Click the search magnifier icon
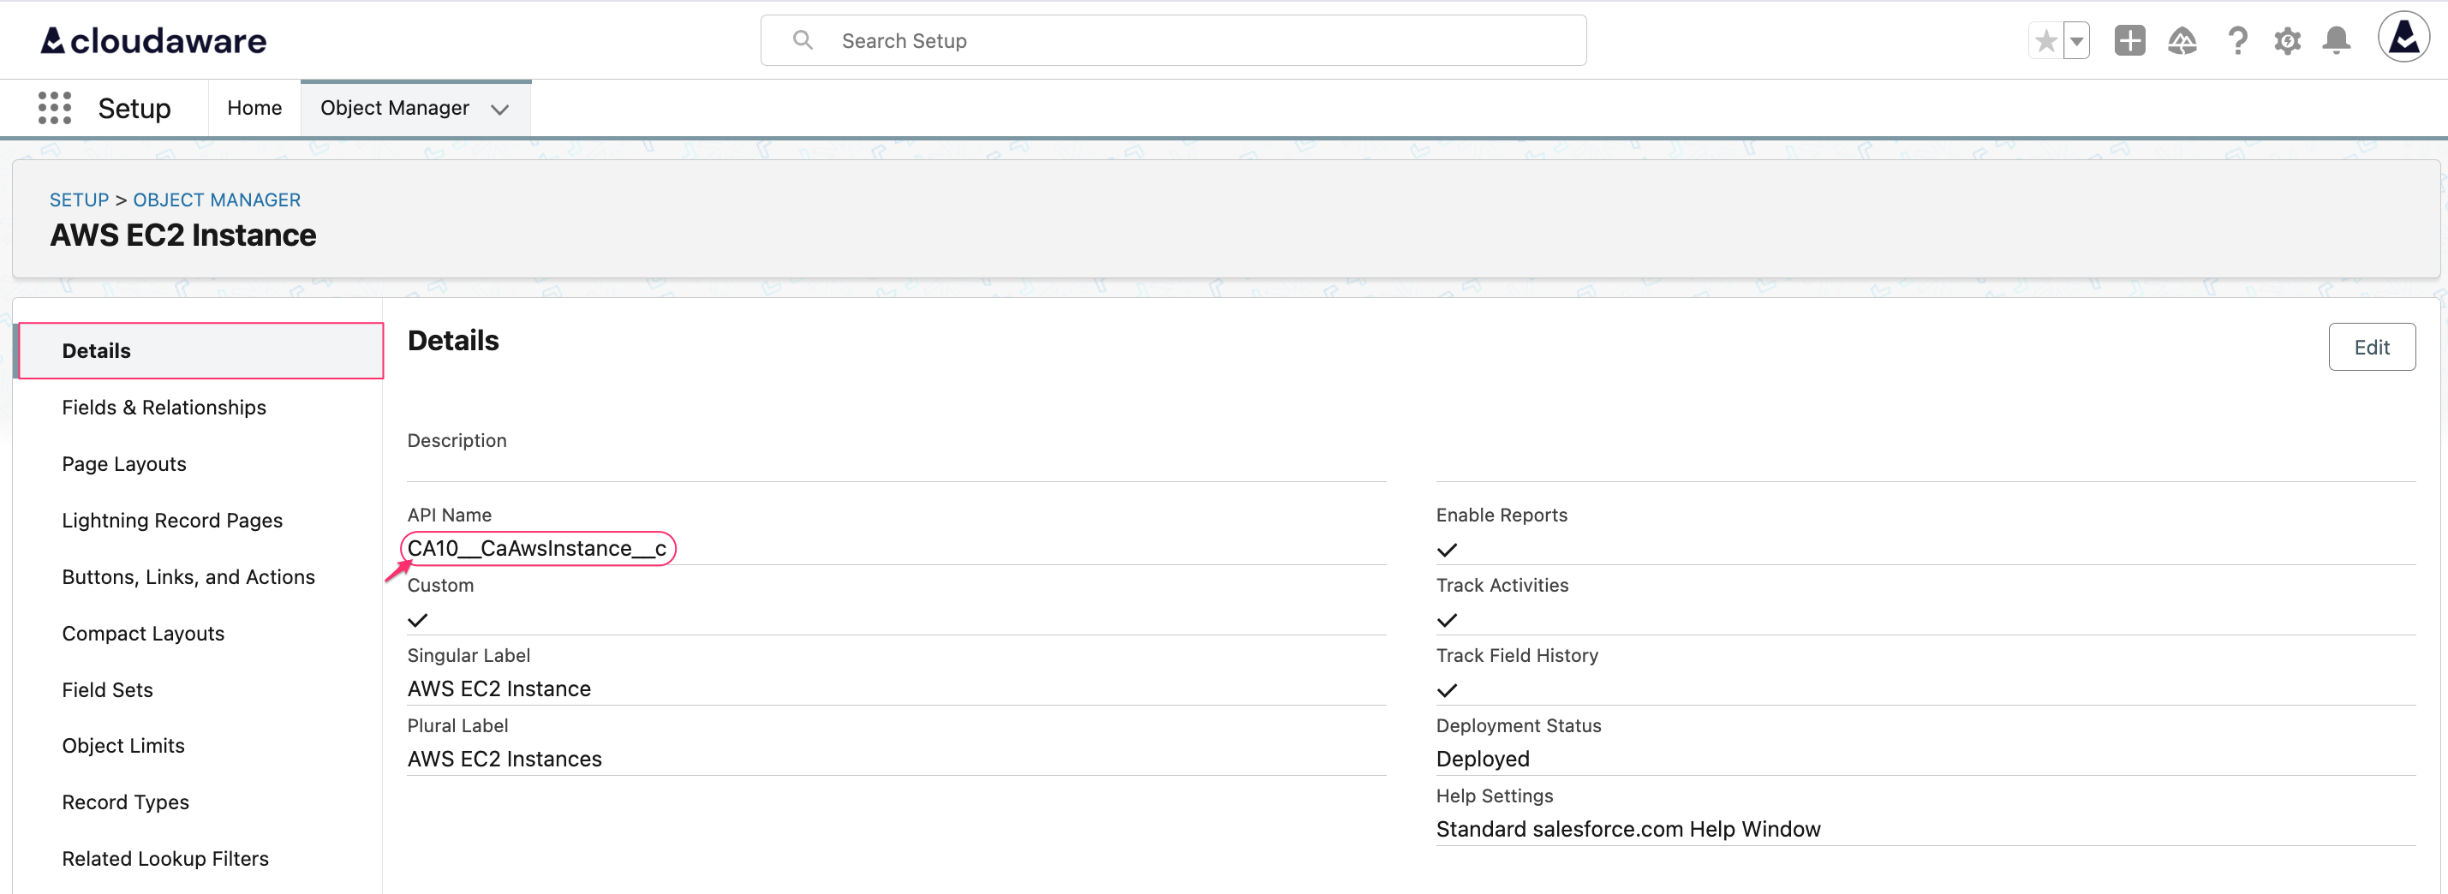 (803, 40)
